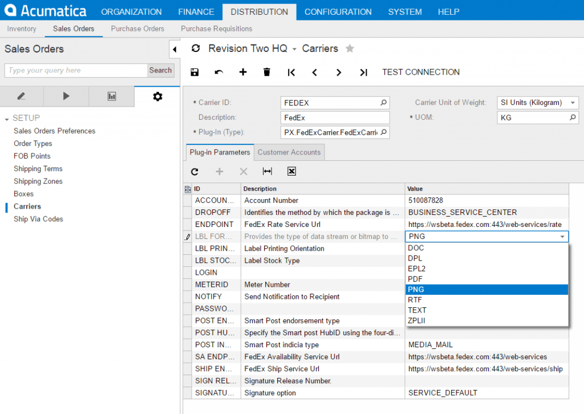The image size is (584, 414).
Task: Switch to Purchase Orders module tab
Action: pyautogui.click(x=137, y=29)
